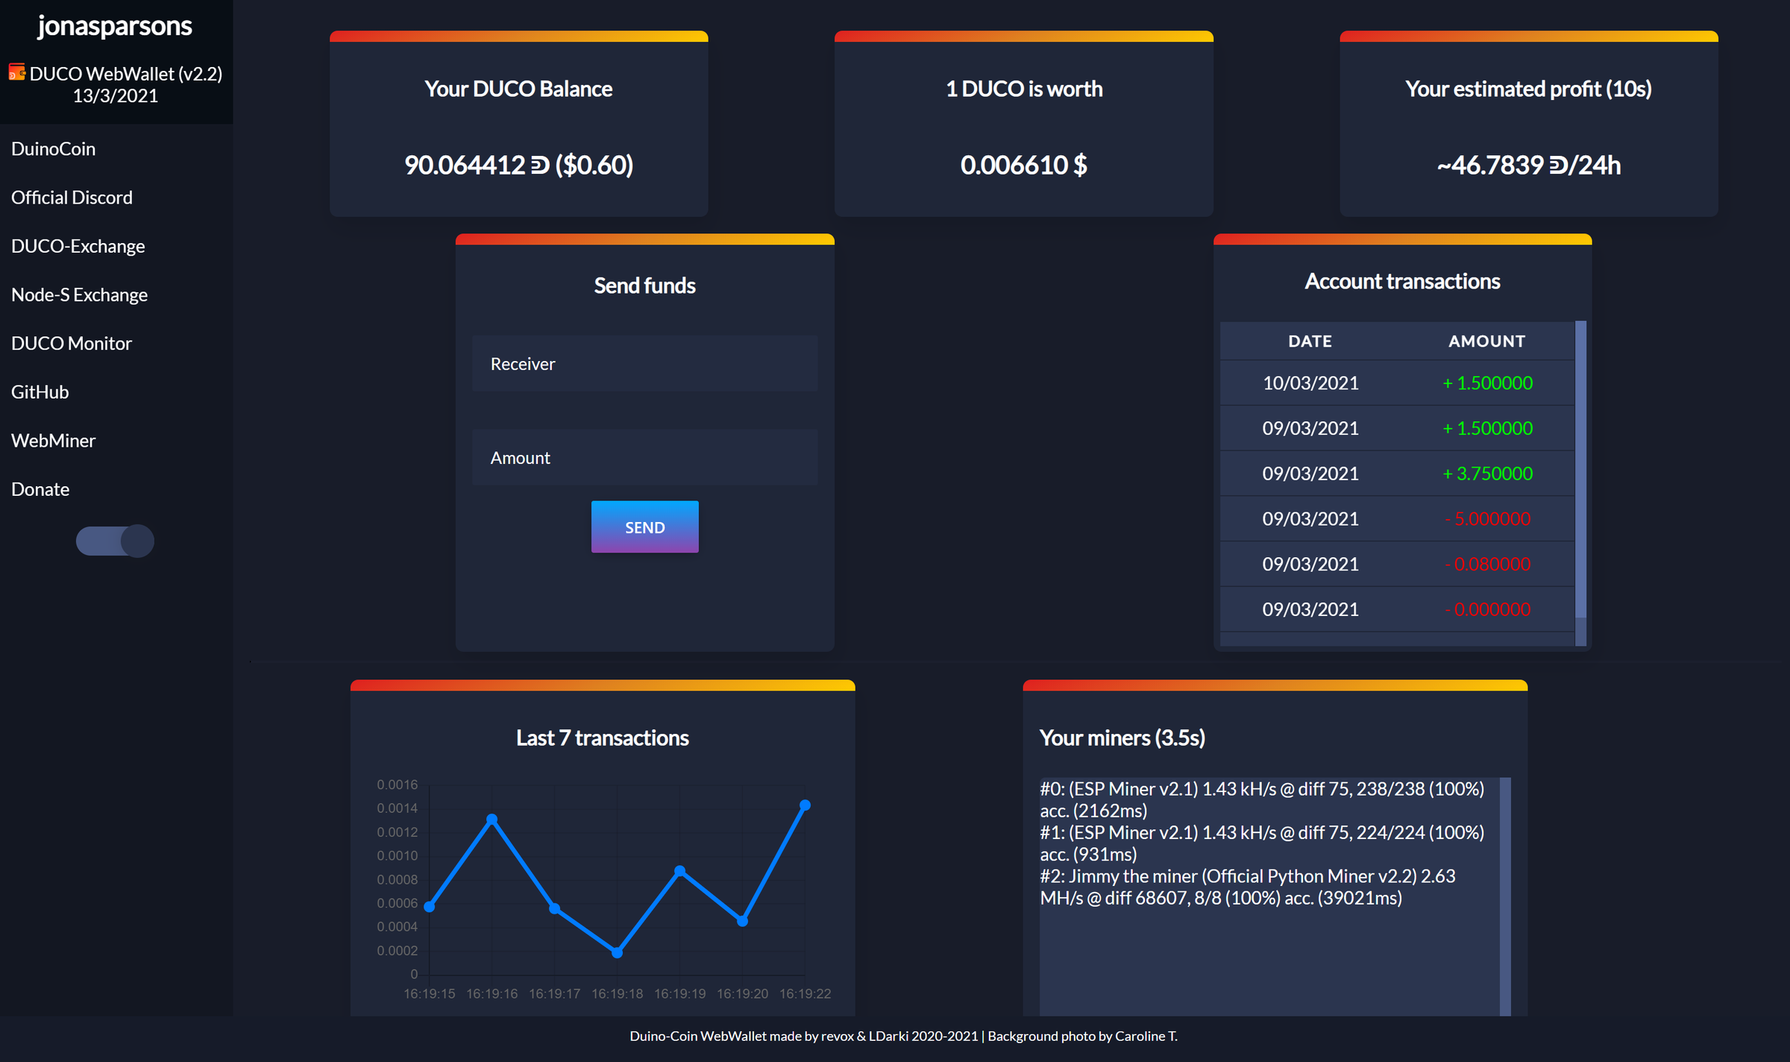
Task: Click the last data point on the chart
Action: [x=806, y=805]
